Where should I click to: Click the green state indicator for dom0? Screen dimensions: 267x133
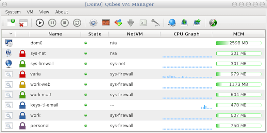(86, 43)
